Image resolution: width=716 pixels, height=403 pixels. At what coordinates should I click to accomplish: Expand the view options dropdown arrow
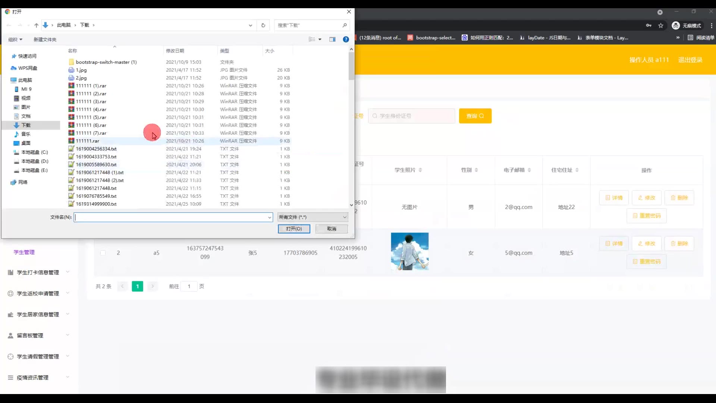(x=320, y=40)
